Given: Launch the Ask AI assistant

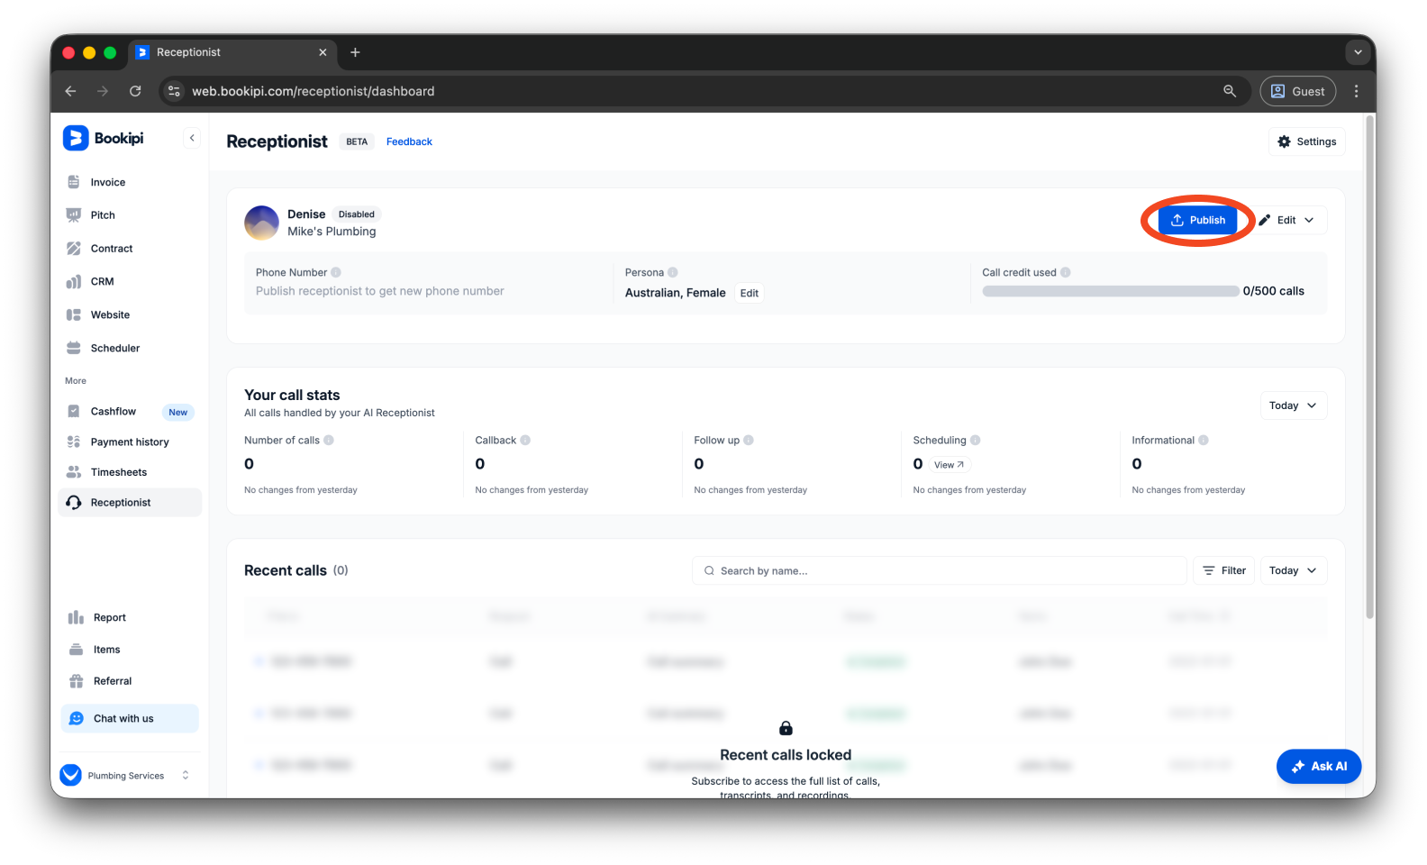Looking at the screenshot, I should pyautogui.click(x=1319, y=767).
